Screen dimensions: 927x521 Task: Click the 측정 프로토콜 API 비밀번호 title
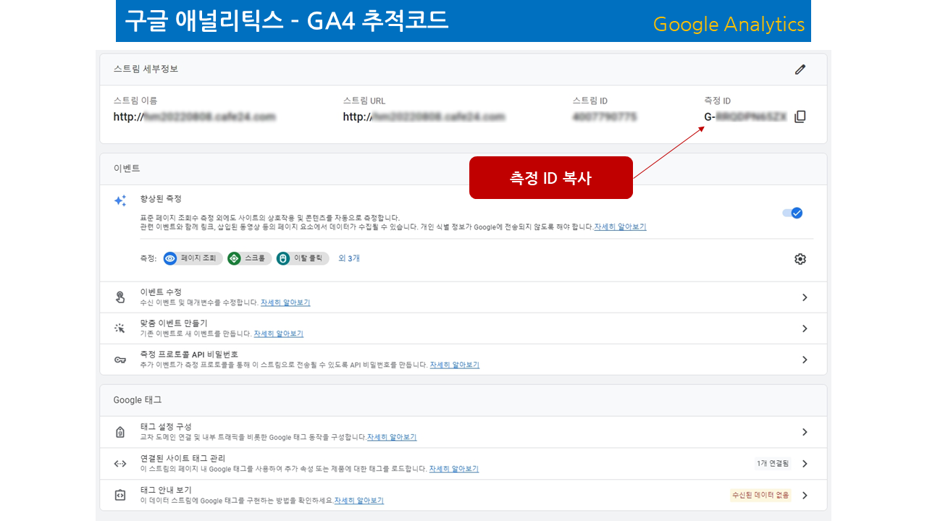[189, 355]
